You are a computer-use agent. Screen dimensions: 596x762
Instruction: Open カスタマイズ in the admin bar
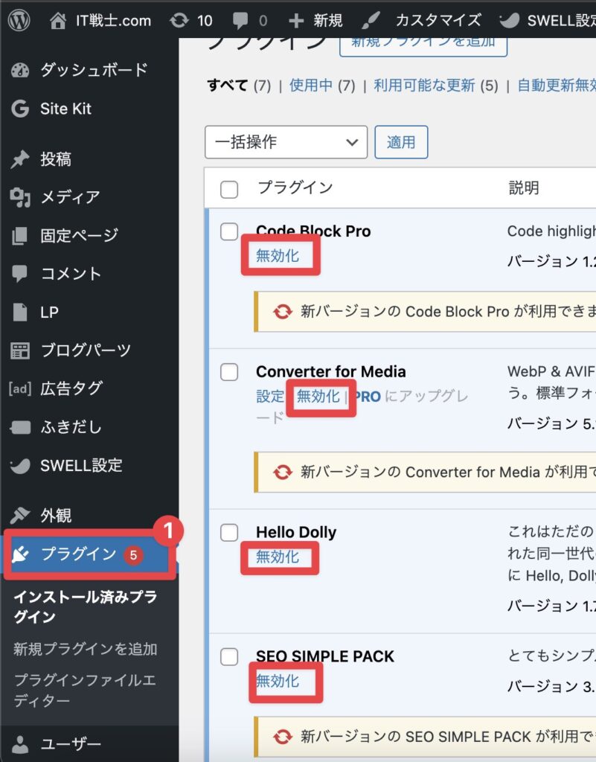pyautogui.click(x=438, y=20)
